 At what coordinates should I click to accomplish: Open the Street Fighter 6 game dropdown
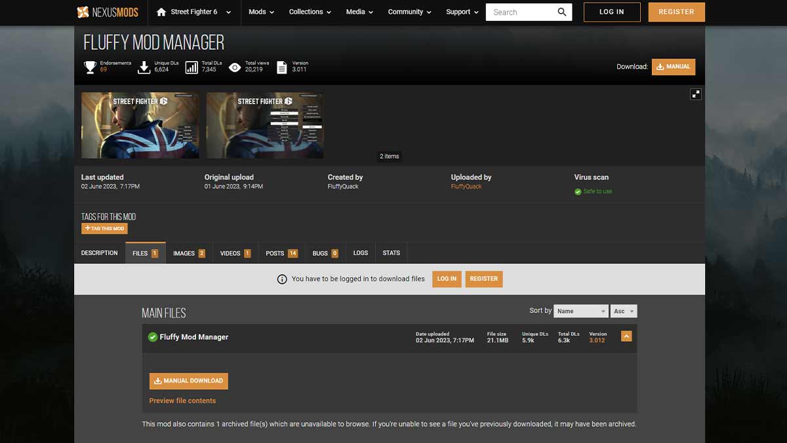(195, 12)
